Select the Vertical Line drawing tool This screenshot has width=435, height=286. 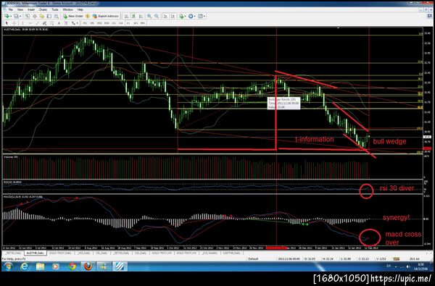pos(22,23)
